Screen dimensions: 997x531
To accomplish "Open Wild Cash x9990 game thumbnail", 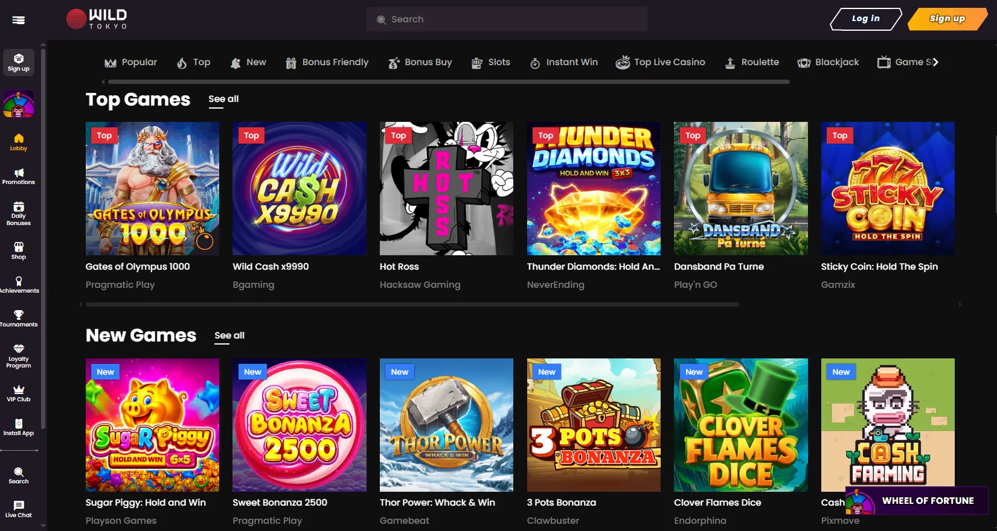I will (x=300, y=188).
